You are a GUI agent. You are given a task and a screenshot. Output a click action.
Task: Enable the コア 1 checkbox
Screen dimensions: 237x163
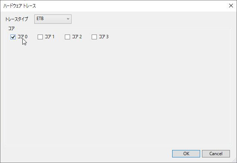[x=40, y=37]
